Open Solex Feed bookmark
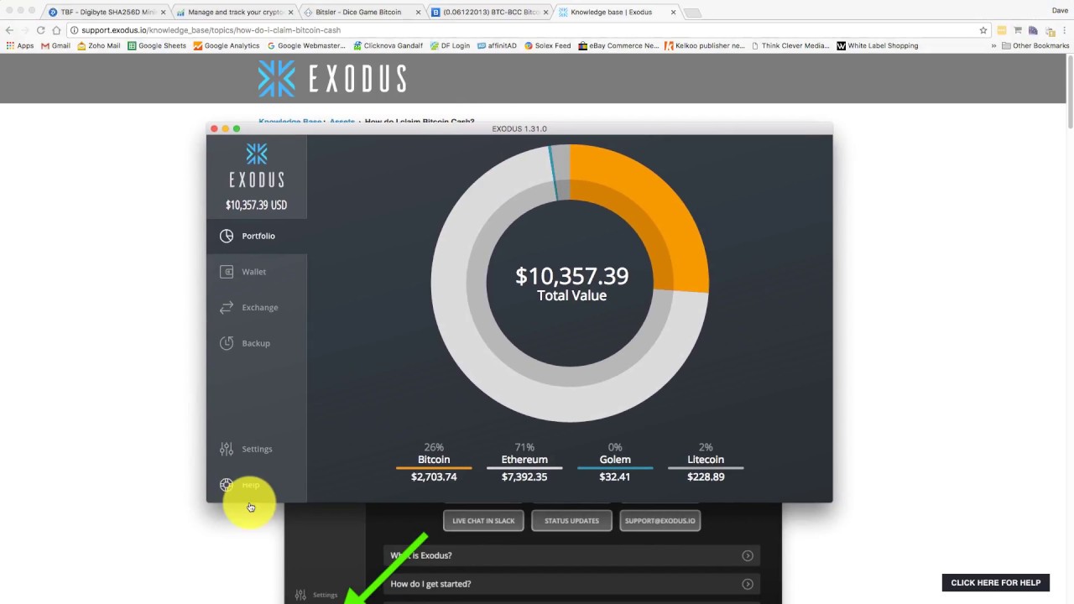Image resolution: width=1074 pixels, height=604 pixels. pyautogui.click(x=546, y=45)
